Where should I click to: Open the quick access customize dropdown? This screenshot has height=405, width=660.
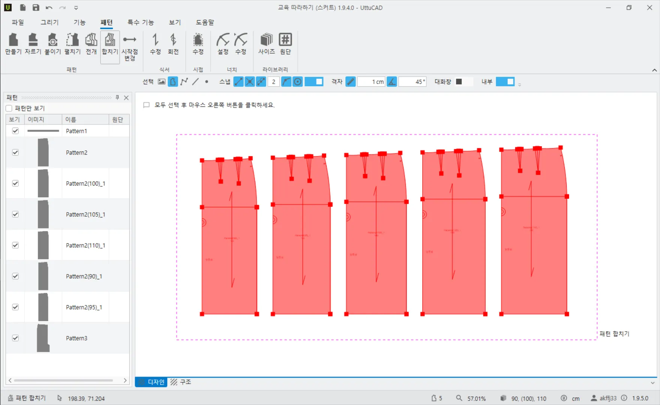click(76, 7)
